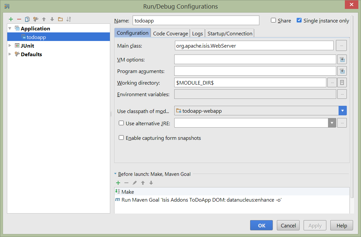Screen dimensions: 361x237
Task: Open the Startup/Connection tab
Action: 230,33
